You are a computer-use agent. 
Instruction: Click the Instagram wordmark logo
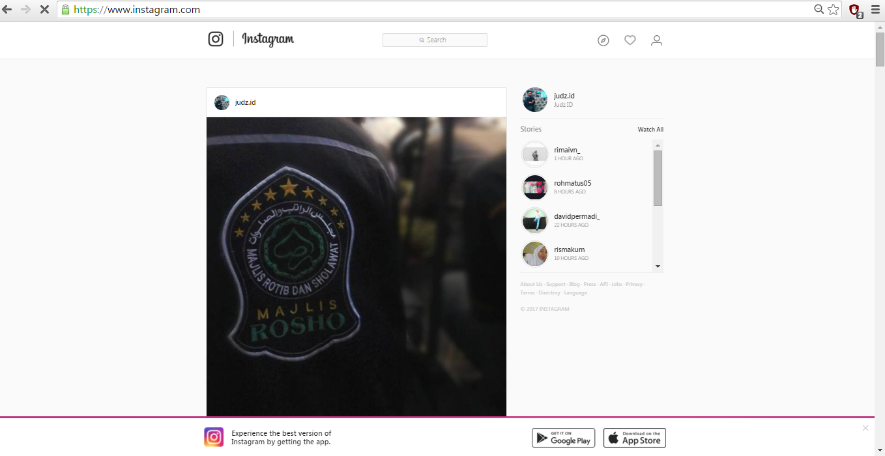pos(268,40)
